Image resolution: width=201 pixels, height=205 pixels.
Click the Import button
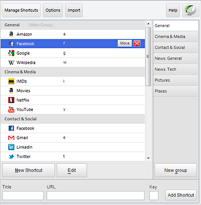point(74,10)
